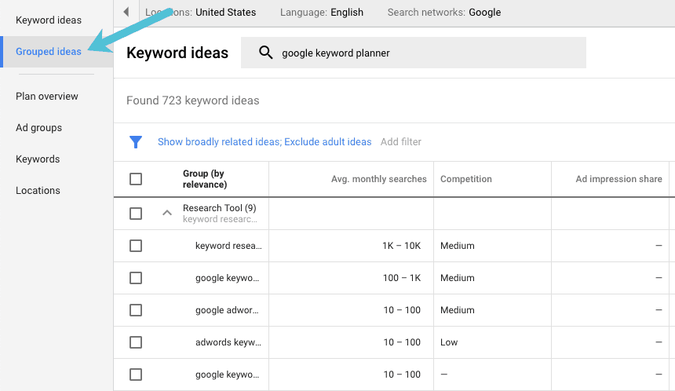Open Locations in the left sidebar
Image resolution: width=675 pixels, height=391 pixels.
click(x=38, y=191)
